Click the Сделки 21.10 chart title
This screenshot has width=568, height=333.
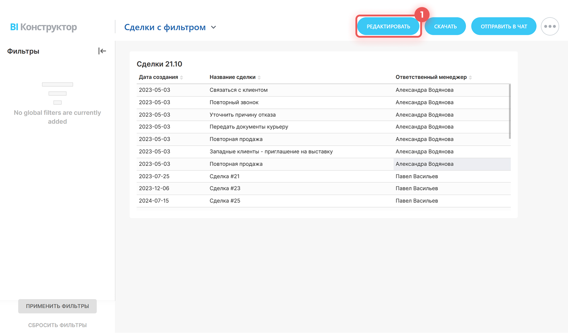point(159,64)
